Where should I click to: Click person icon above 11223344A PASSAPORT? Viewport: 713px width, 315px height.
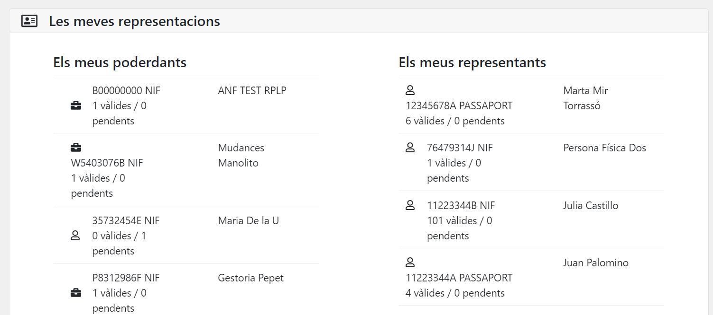[410, 262]
